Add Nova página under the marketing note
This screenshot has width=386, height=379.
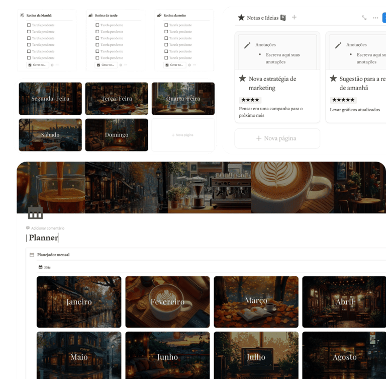[277, 138]
